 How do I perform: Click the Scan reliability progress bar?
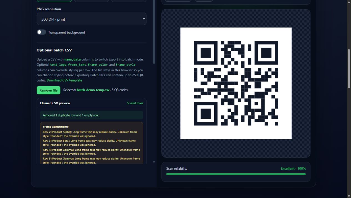pos(236,174)
